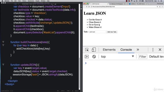
Task: Select the Console tab
Action: tap(126, 50)
